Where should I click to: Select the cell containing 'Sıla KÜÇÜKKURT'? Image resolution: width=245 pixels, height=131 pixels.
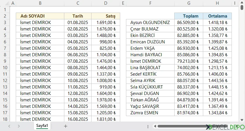150,87
